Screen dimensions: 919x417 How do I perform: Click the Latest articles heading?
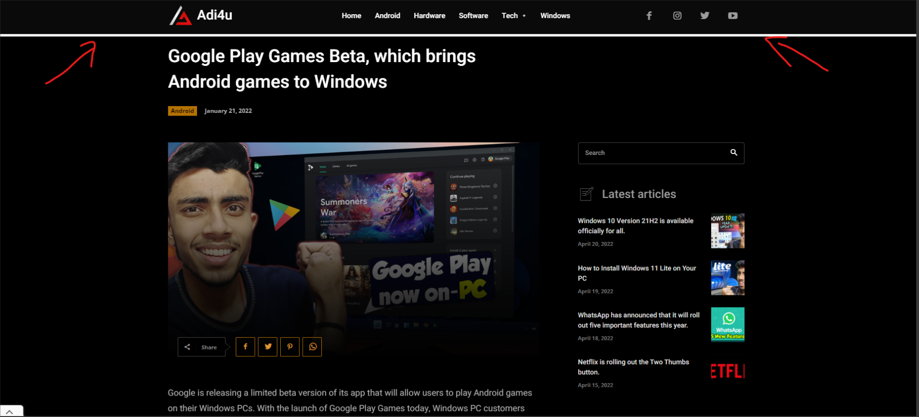pos(639,194)
